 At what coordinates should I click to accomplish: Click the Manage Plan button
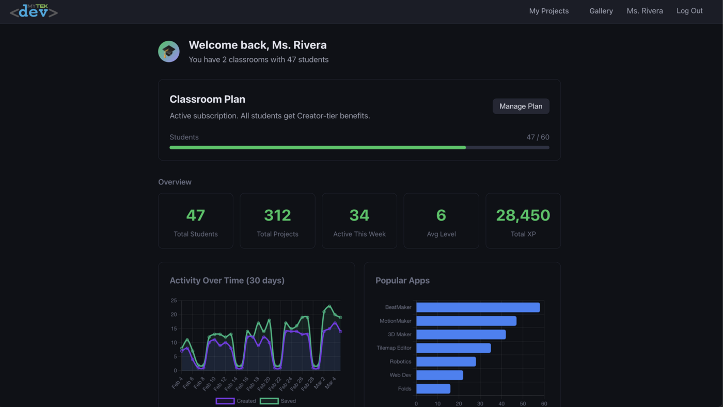point(521,106)
